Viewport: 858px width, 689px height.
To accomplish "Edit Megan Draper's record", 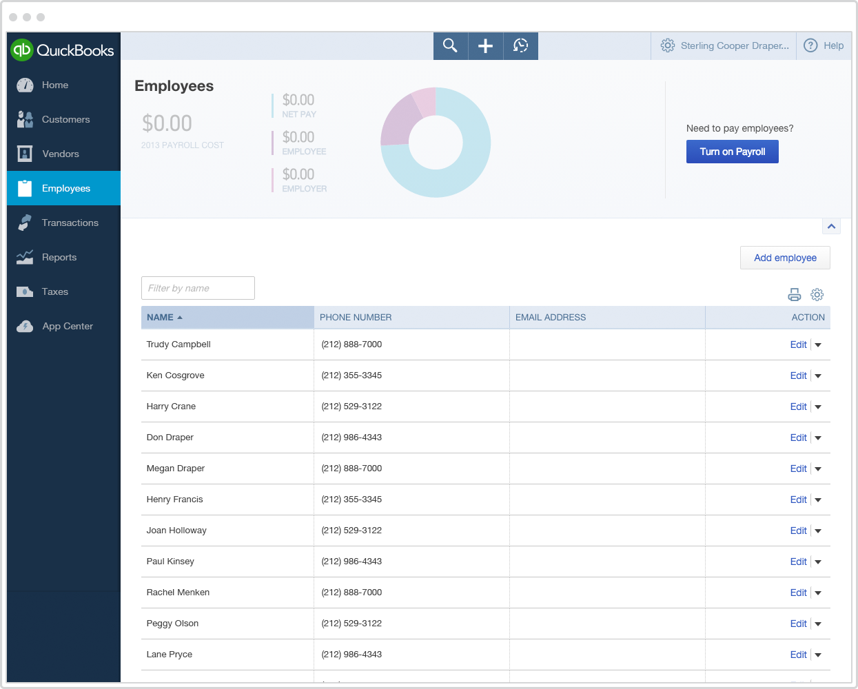I will tap(798, 469).
